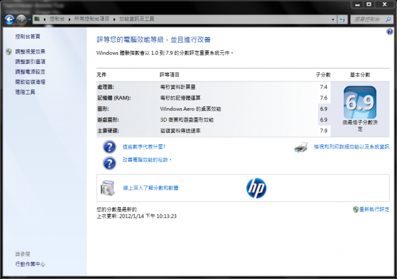Select 所有控制台項目 breadcrumb
The image size is (397, 279).
point(92,19)
